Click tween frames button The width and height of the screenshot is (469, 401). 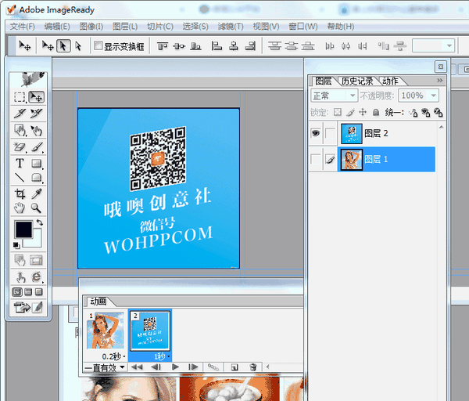tap(213, 367)
